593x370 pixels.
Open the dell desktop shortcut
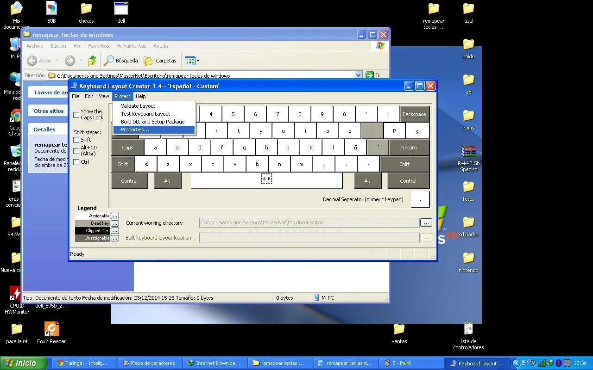[121, 12]
